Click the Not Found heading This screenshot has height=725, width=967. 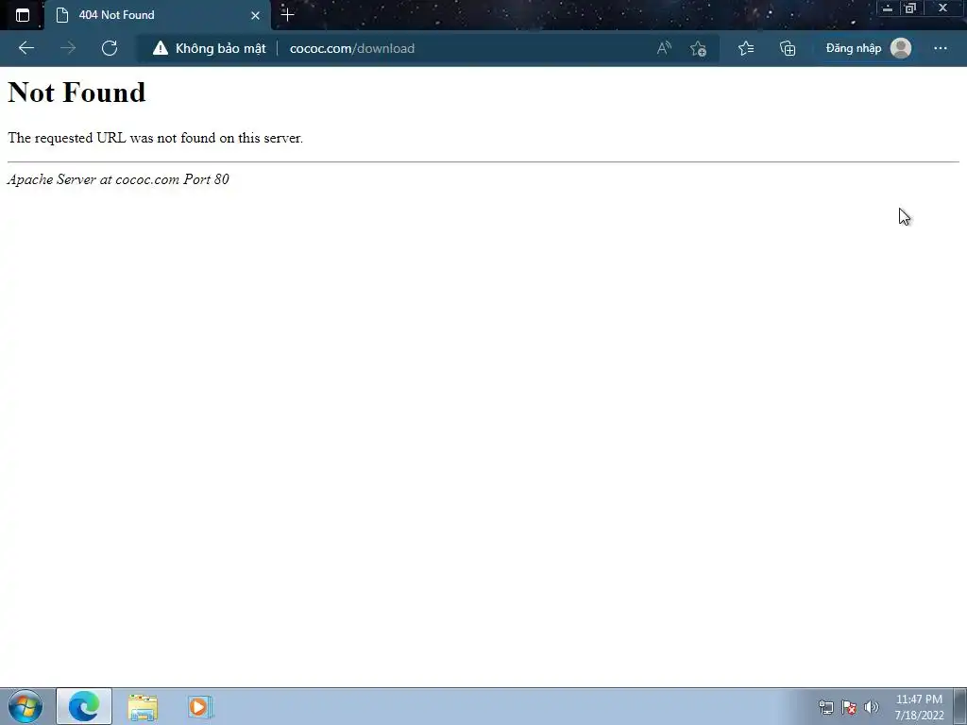(x=76, y=93)
